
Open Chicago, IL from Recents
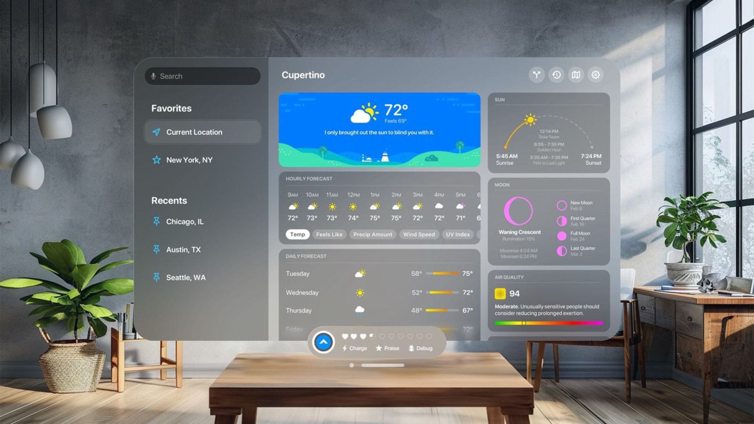pos(184,221)
